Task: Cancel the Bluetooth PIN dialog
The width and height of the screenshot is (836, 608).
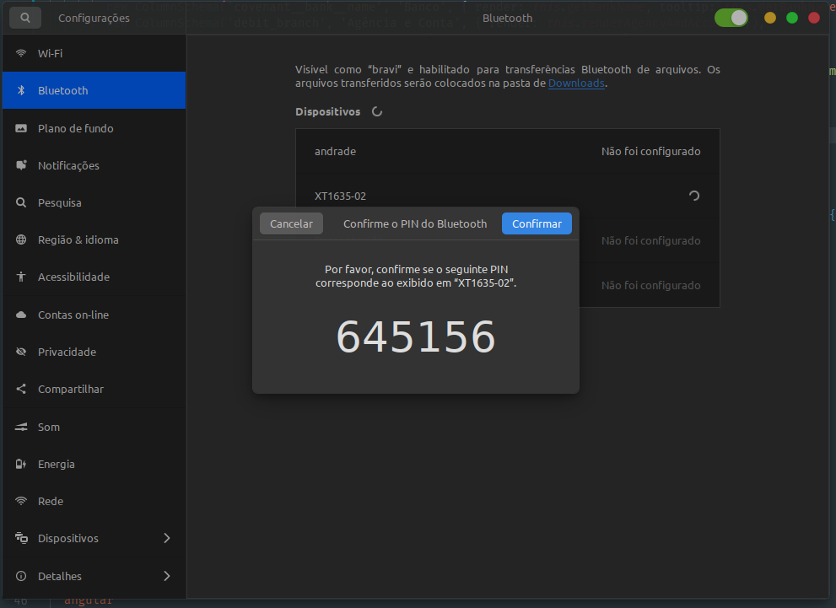Action: pyautogui.click(x=291, y=223)
